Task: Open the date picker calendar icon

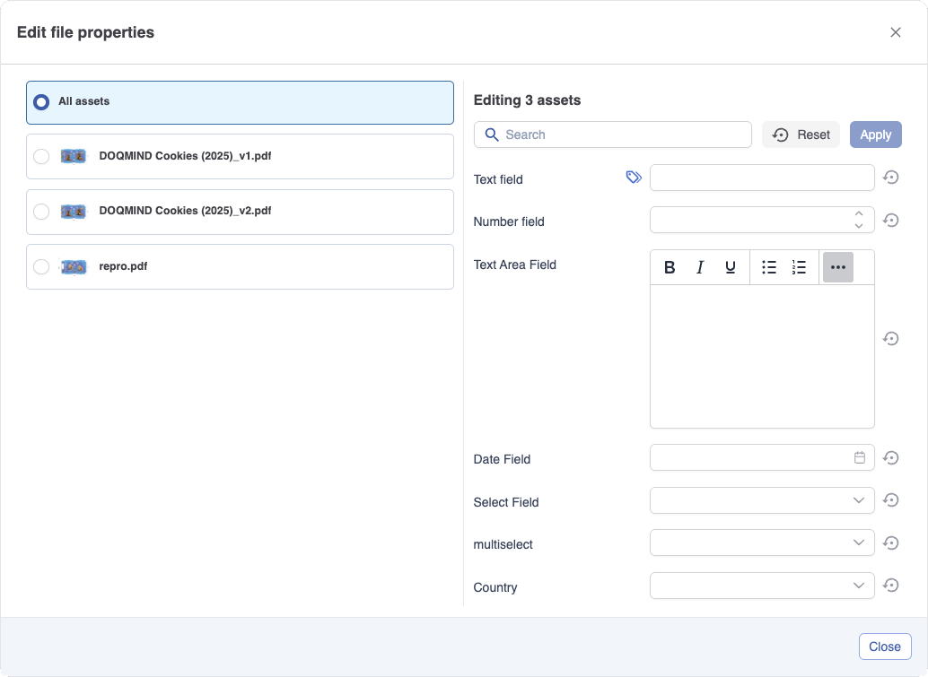Action: pyautogui.click(x=860, y=457)
